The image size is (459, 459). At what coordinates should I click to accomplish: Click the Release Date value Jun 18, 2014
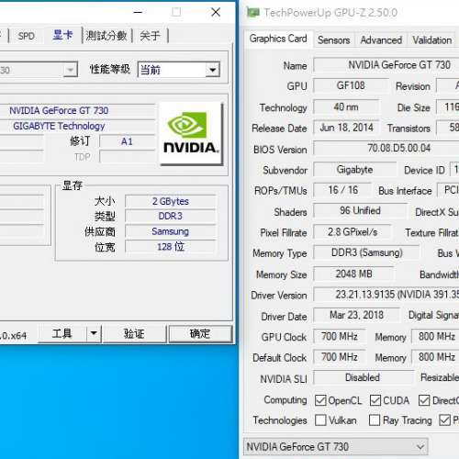tap(346, 128)
